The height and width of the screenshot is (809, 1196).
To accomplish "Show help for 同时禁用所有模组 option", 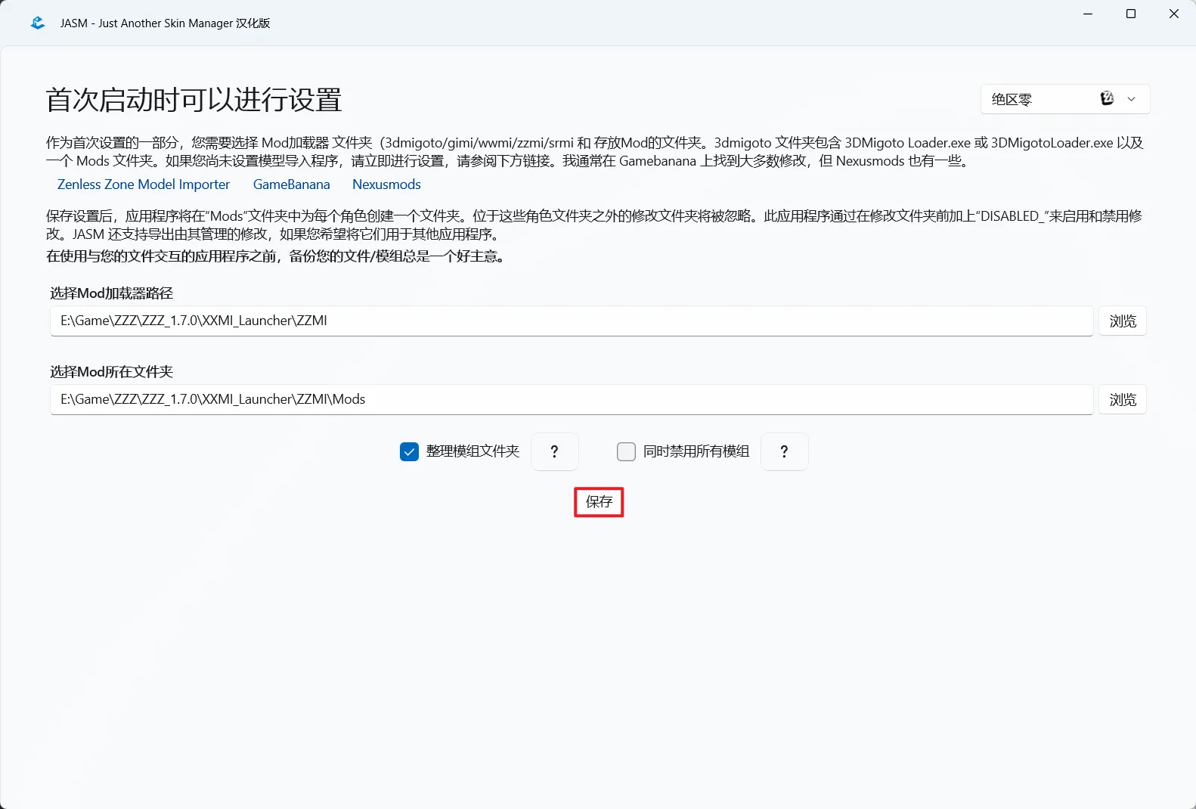I will [x=785, y=451].
